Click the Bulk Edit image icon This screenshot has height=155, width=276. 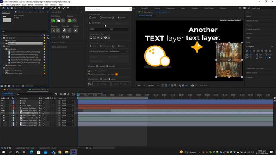tap(64, 31)
